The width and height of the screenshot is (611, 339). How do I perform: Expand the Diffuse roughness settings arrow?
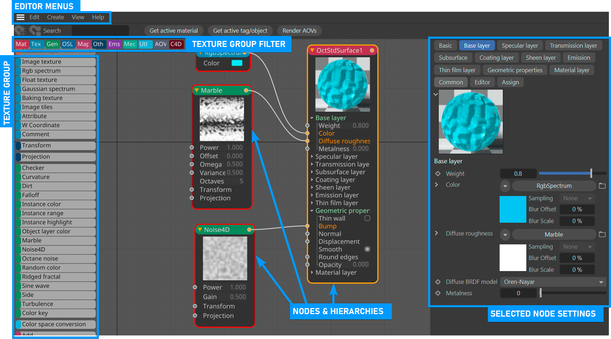[x=437, y=233]
